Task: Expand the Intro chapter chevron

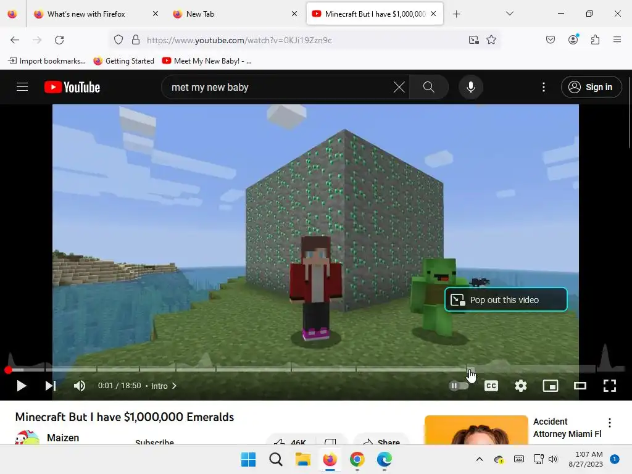Action: [174, 386]
